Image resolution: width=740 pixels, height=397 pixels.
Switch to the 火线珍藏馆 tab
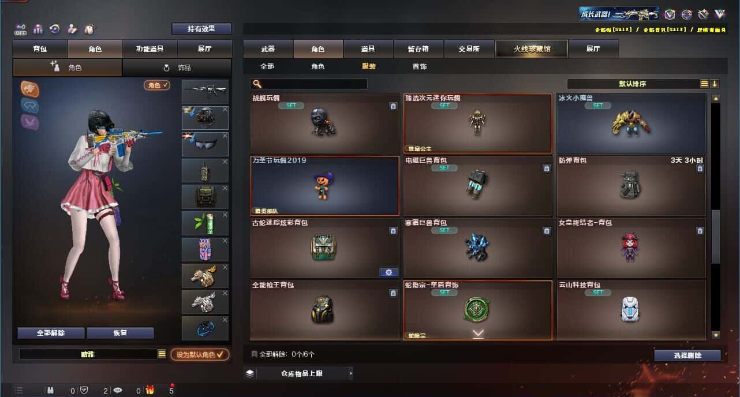point(532,49)
